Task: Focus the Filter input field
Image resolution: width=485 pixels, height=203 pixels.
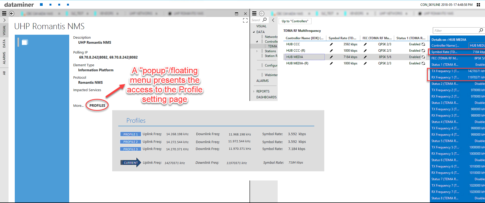Action: 455,30
